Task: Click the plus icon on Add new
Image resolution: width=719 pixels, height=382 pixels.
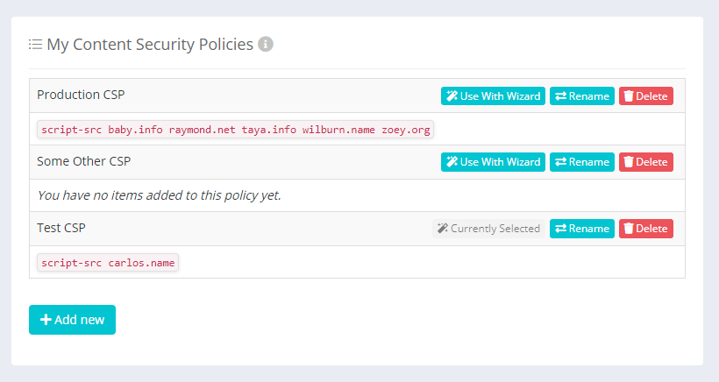Action: (x=46, y=320)
